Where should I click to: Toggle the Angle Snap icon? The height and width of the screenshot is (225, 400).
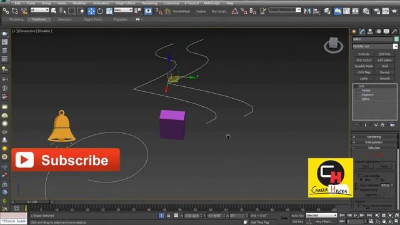[235, 11]
